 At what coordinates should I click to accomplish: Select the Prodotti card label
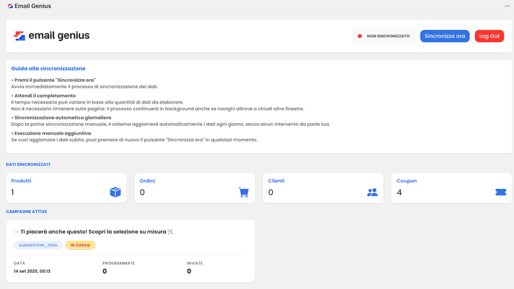[x=21, y=181]
